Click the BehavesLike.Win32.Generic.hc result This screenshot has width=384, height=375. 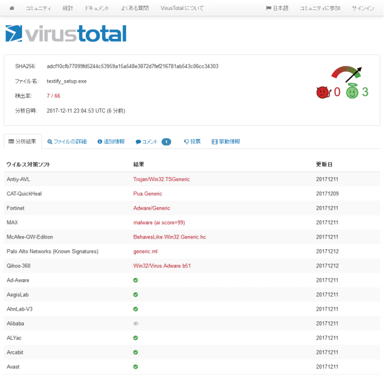pos(170,237)
